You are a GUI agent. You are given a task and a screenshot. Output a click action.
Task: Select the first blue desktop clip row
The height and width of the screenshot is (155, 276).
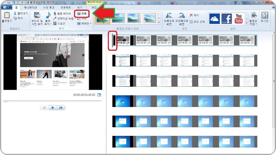click(185, 101)
